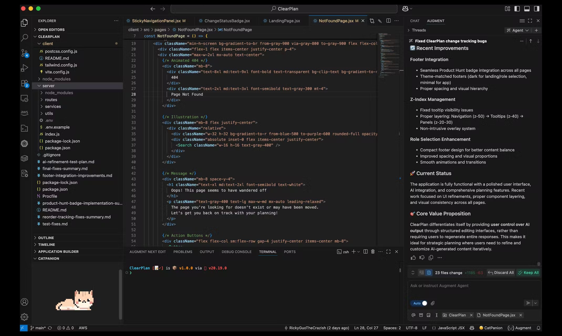Open the Extensions view with badge 2

coord(24,83)
